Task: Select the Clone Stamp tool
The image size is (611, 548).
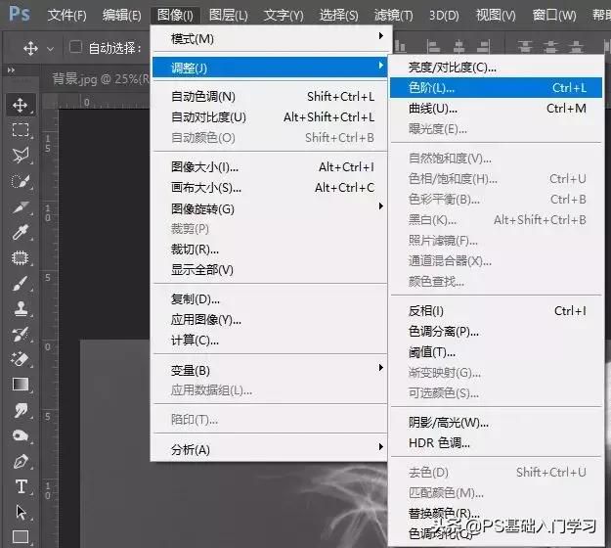Action: tap(20, 308)
